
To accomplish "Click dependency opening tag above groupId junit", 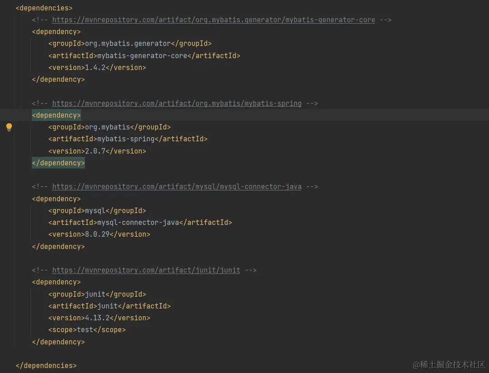I will [x=56, y=282].
